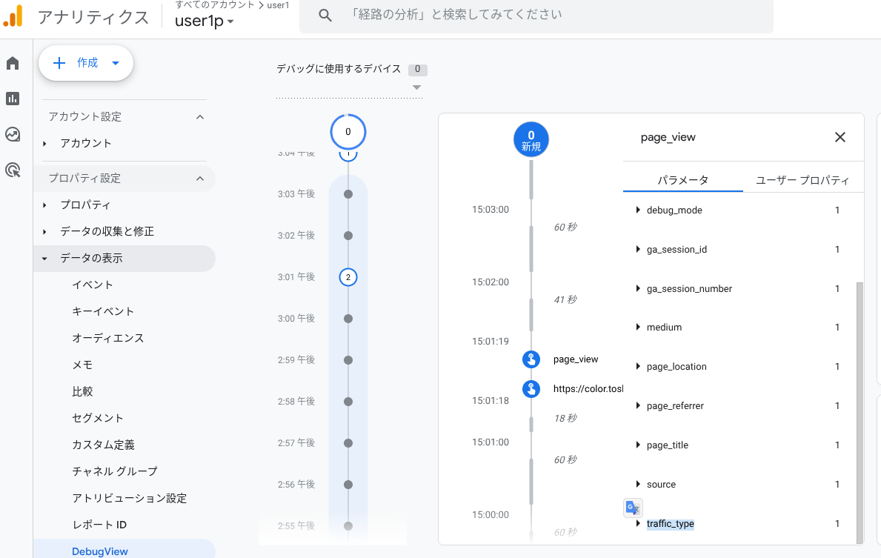This screenshot has height=558, width=881.
Task: Expand the page_referrer parameter
Action: point(638,405)
